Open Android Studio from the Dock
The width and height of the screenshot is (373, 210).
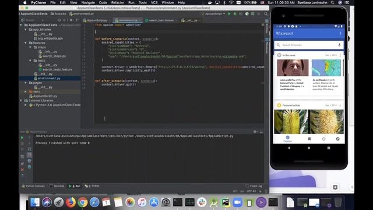click(213, 202)
